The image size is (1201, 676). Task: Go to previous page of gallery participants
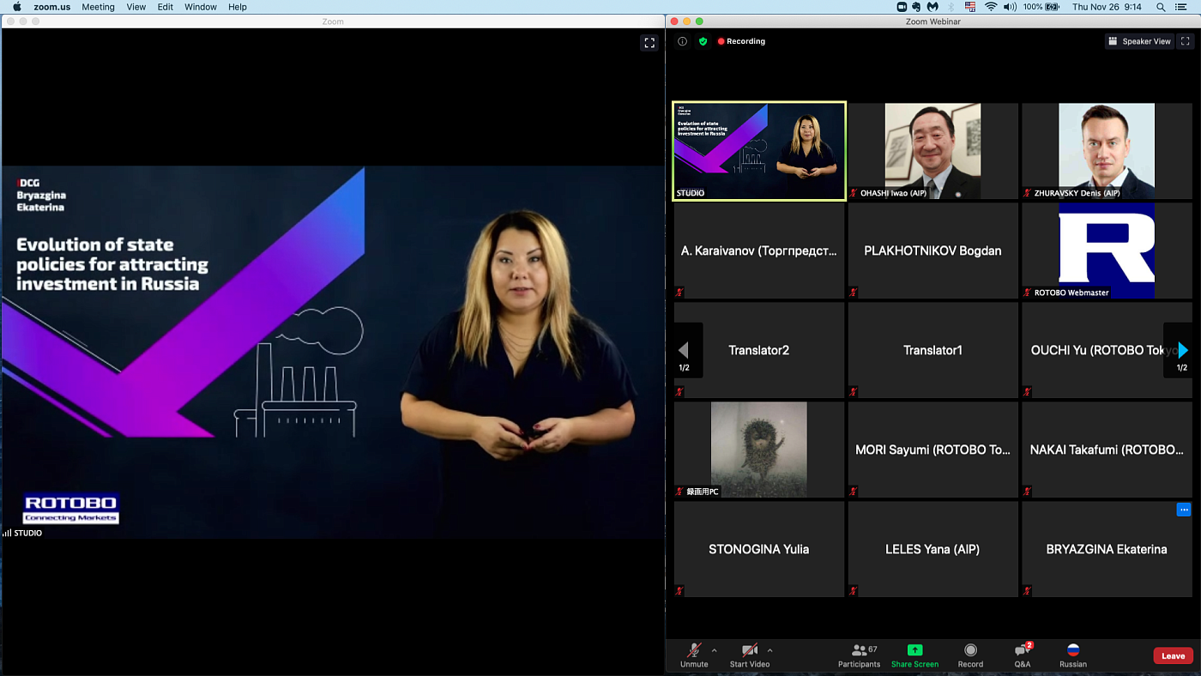point(684,350)
